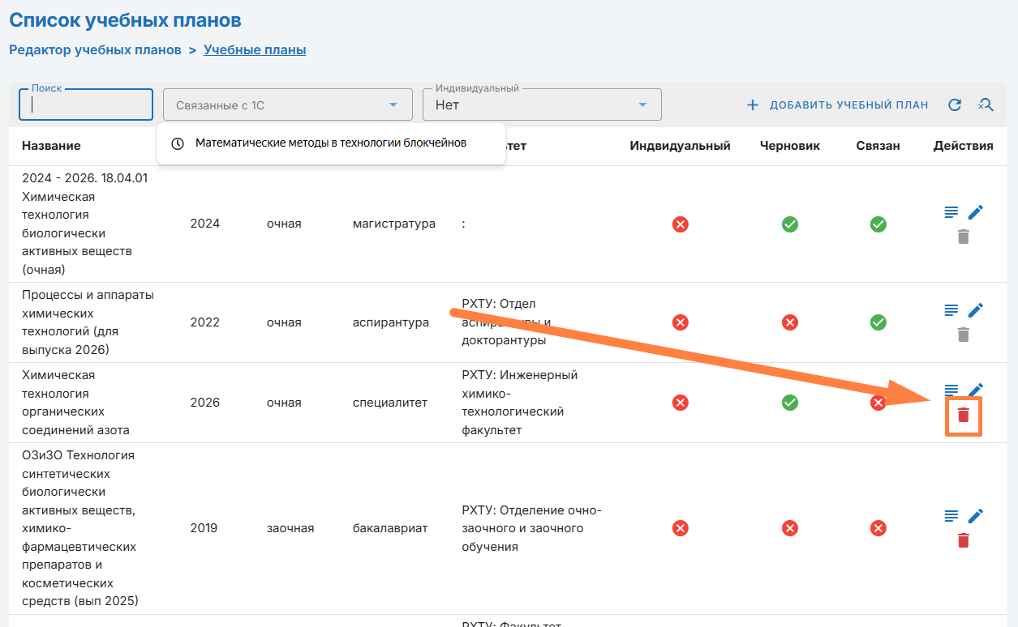This screenshot has width=1018, height=627.
Task: Open details list icon for аспирантура plan
Action: (x=951, y=310)
